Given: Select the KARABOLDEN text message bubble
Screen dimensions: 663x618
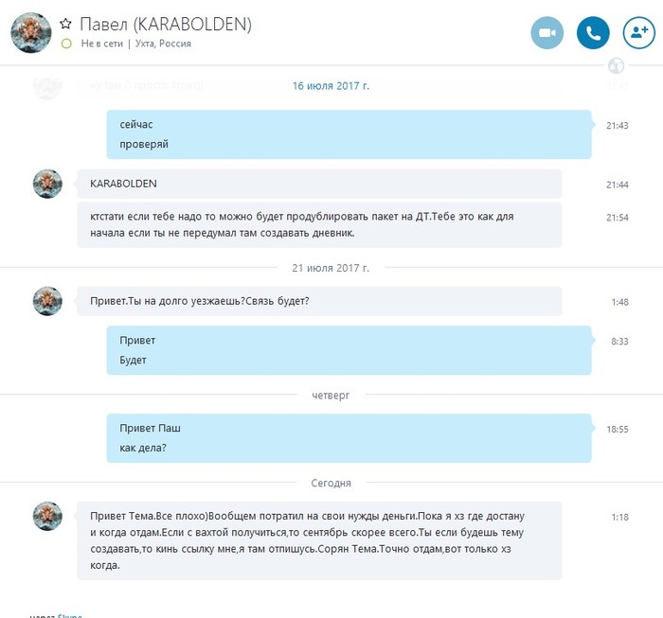Looking at the screenshot, I should 319,184.
